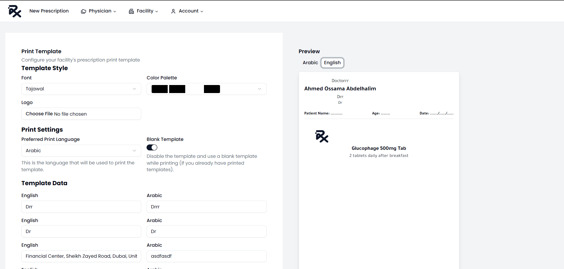Click the Arabic field containing asdfasdf
The width and height of the screenshot is (564, 269).
(x=206, y=256)
